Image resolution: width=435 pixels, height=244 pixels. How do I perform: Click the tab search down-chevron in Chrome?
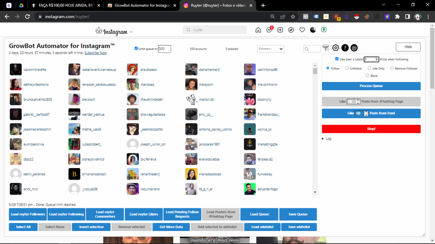[384, 5]
